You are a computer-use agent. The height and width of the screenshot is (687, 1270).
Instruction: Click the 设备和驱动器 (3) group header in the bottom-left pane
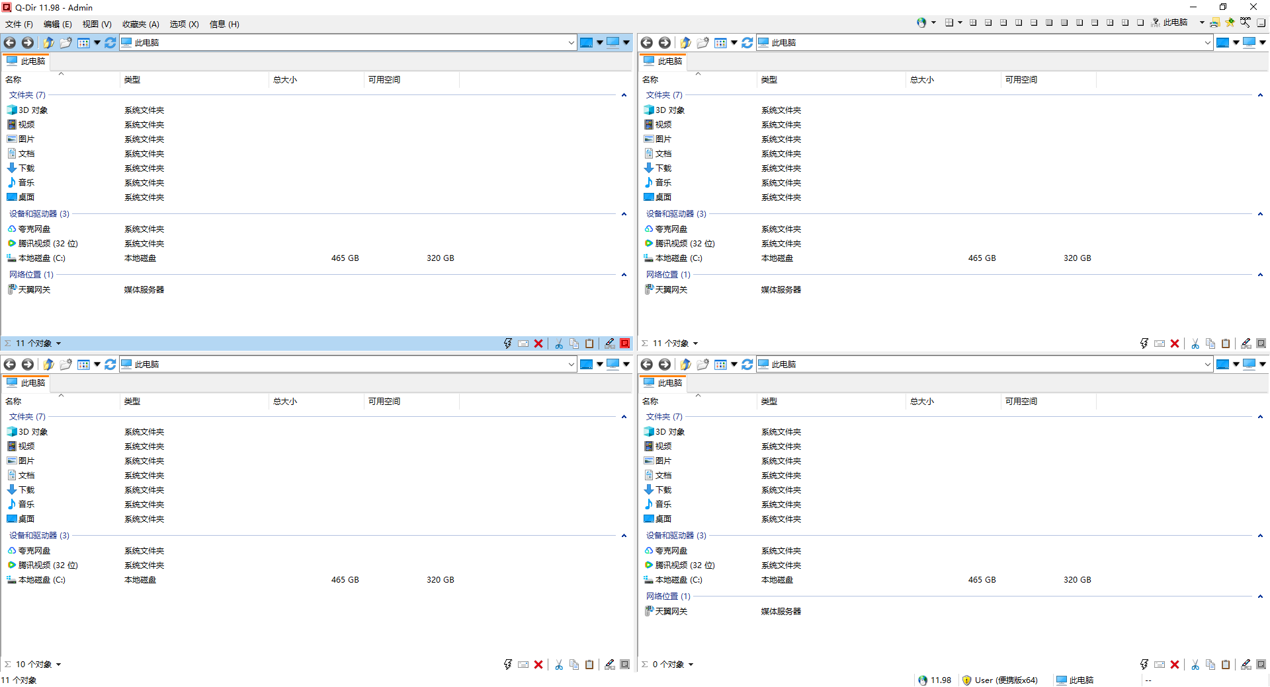tap(39, 536)
